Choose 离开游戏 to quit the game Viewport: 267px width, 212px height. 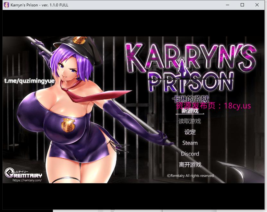tap(190, 164)
